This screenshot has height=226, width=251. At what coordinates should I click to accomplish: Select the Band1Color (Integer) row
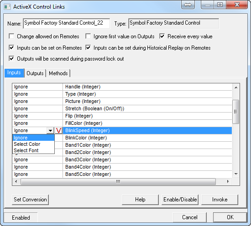coord(147,145)
